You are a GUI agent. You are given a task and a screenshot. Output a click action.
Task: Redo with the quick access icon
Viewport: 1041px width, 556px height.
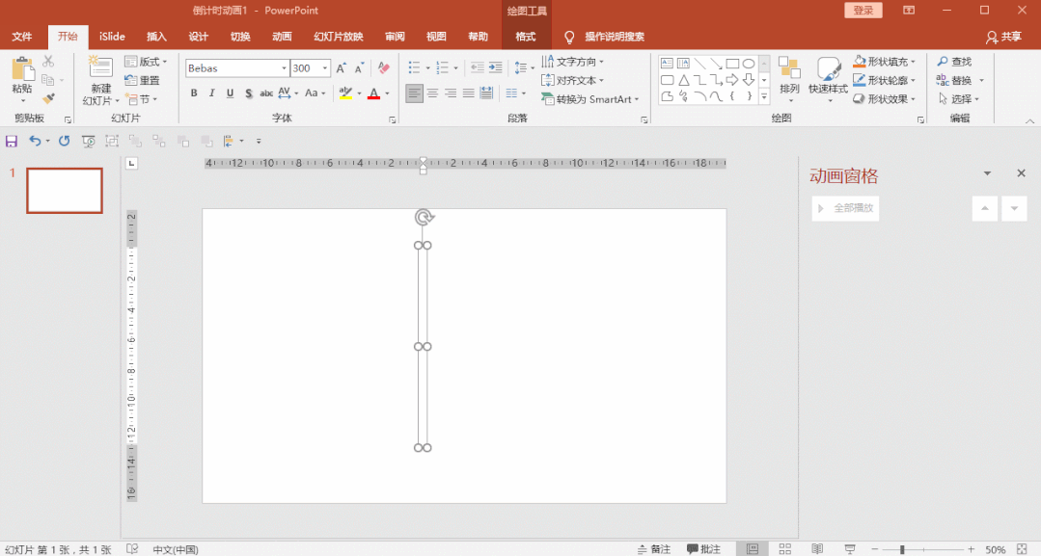64,141
